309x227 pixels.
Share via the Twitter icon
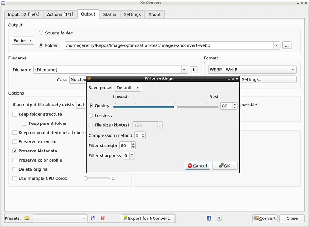click(x=219, y=218)
